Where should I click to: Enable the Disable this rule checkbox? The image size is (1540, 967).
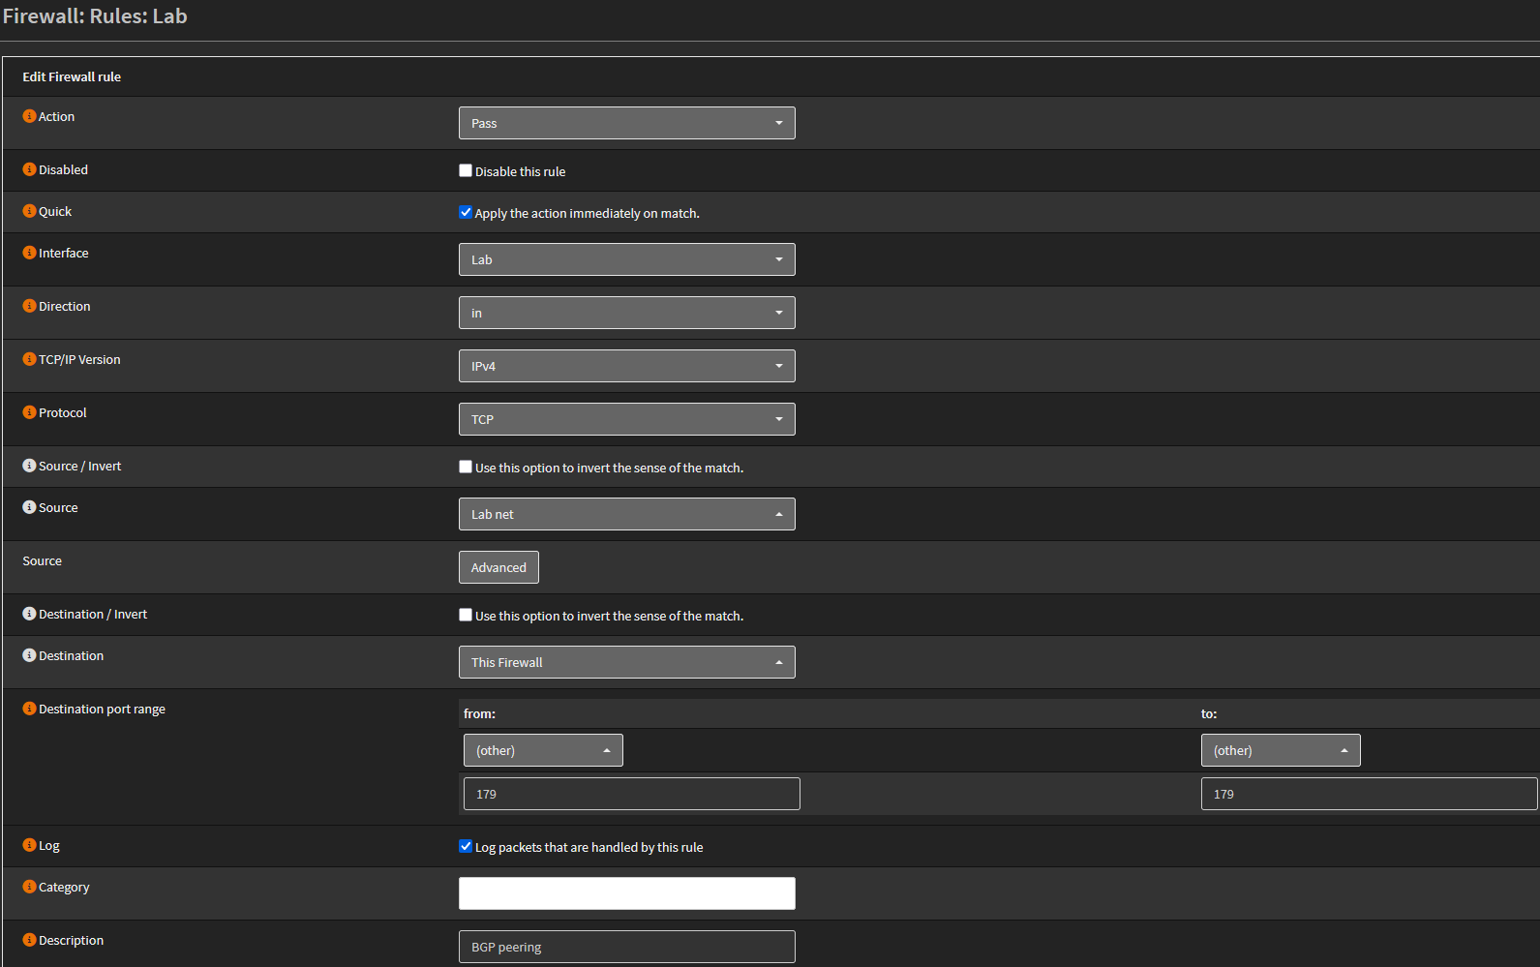(x=466, y=170)
